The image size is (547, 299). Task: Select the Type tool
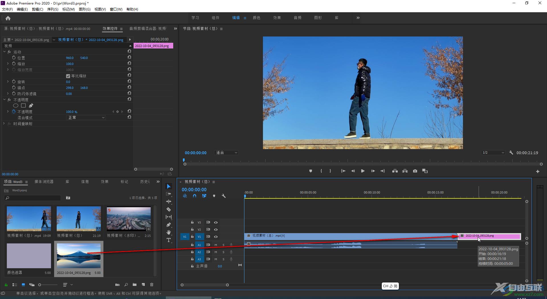[x=169, y=240]
